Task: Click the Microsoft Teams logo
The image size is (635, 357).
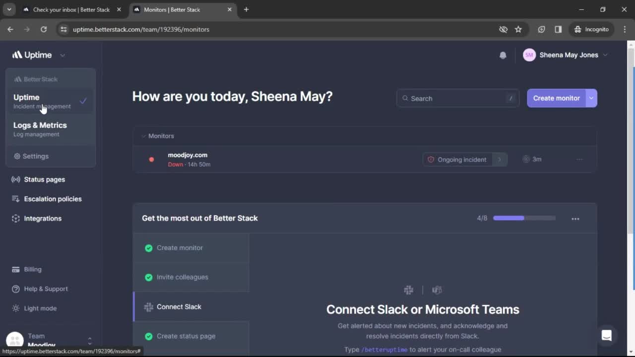Action: click(x=437, y=290)
